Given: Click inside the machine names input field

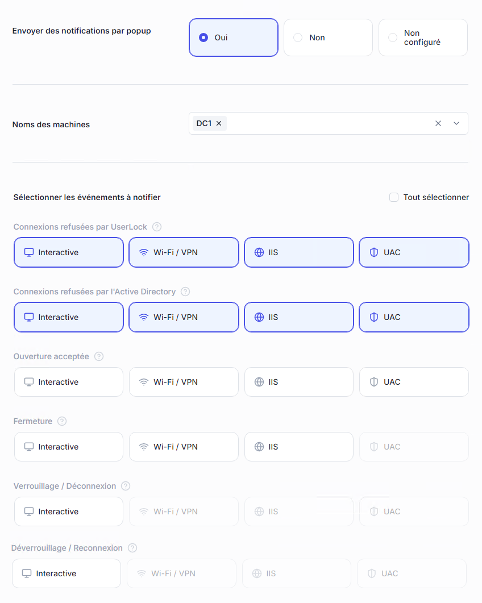Looking at the screenshot, I should 324,123.
